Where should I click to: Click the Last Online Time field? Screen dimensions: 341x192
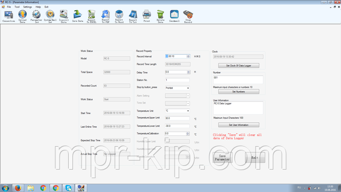point(117,126)
